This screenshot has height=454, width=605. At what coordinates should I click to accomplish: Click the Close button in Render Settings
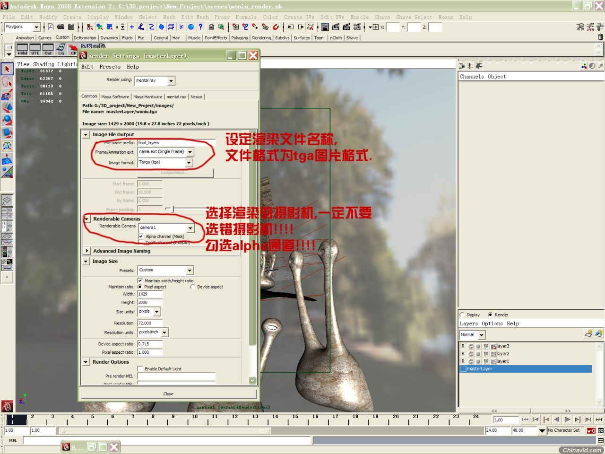168,393
